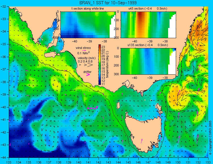Click the 'u45 section (-0.4 0.5m/s)' label
The width and height of the screenshot is (213, 164).
click(x=148, y=8)
